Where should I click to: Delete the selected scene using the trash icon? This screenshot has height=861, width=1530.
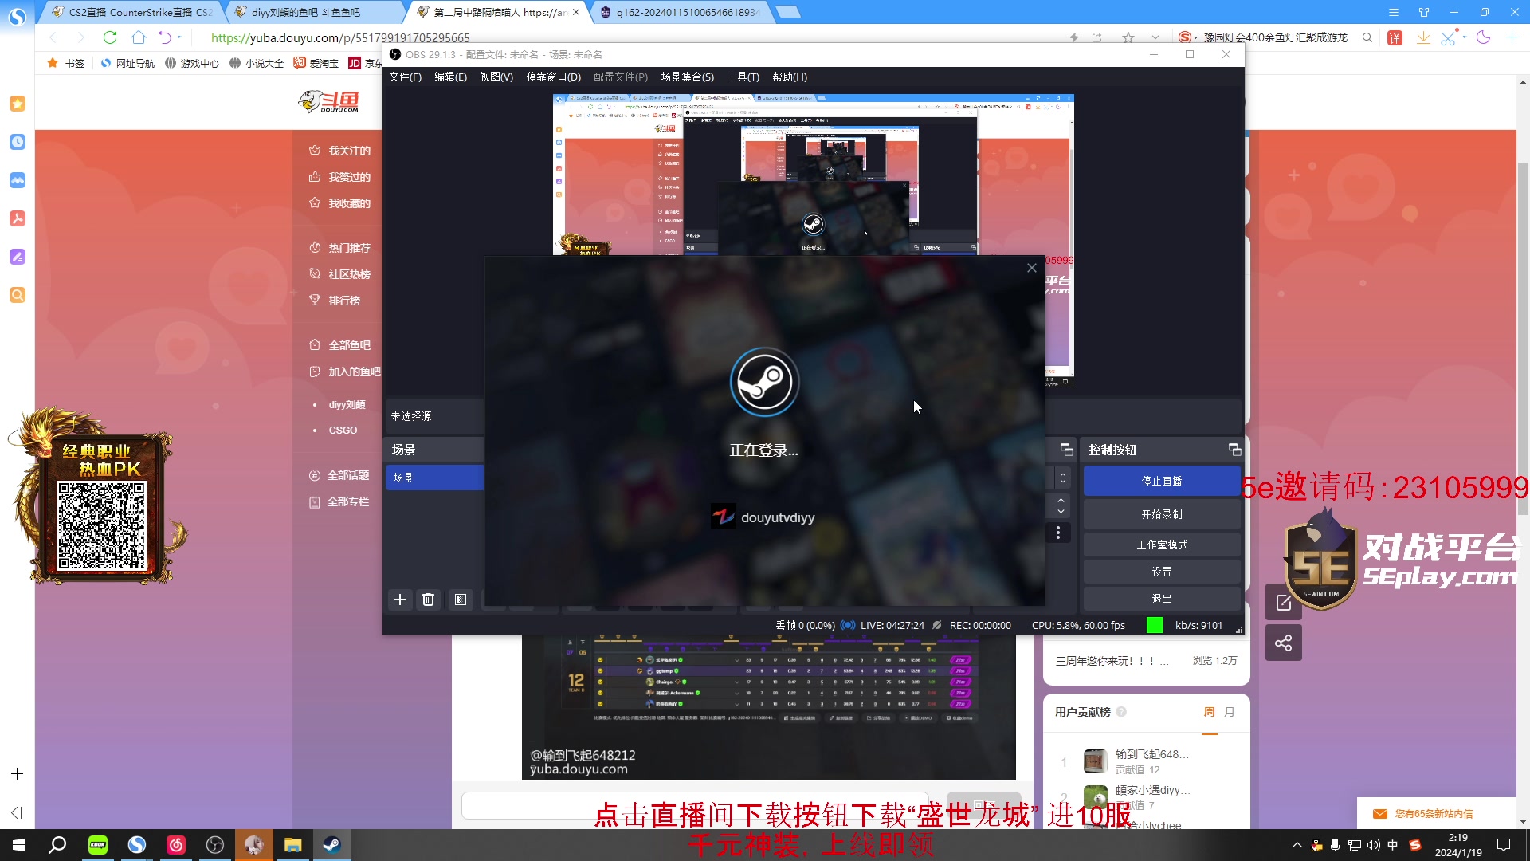tap(429, 600)
